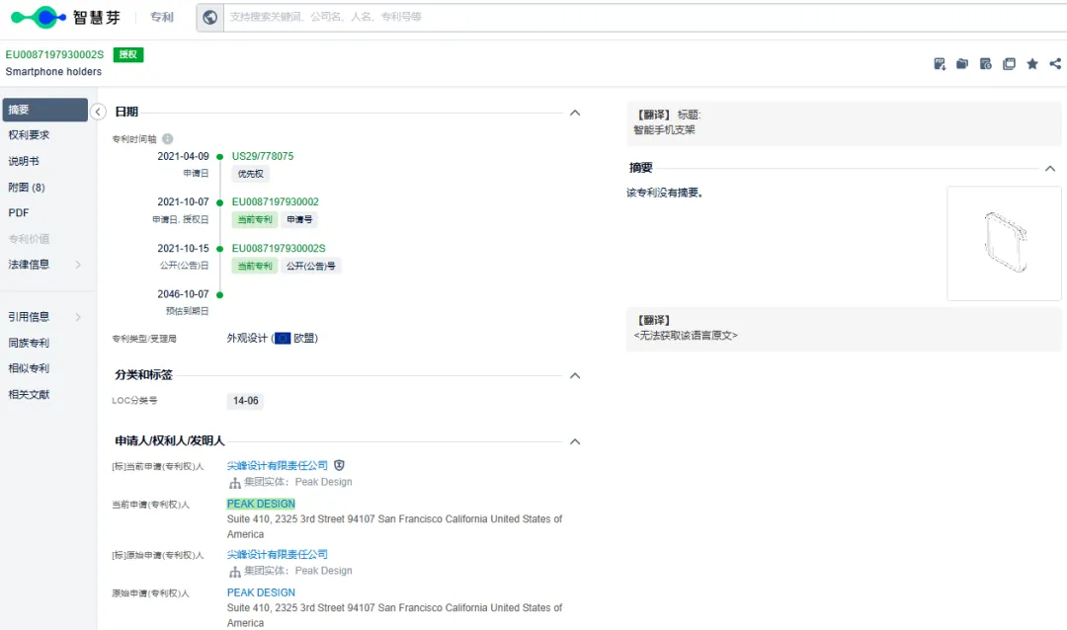The width and height of the screenshot is (1067, 630).
Task: Click group entity icon under current applicant
Action: click(235, 482)
